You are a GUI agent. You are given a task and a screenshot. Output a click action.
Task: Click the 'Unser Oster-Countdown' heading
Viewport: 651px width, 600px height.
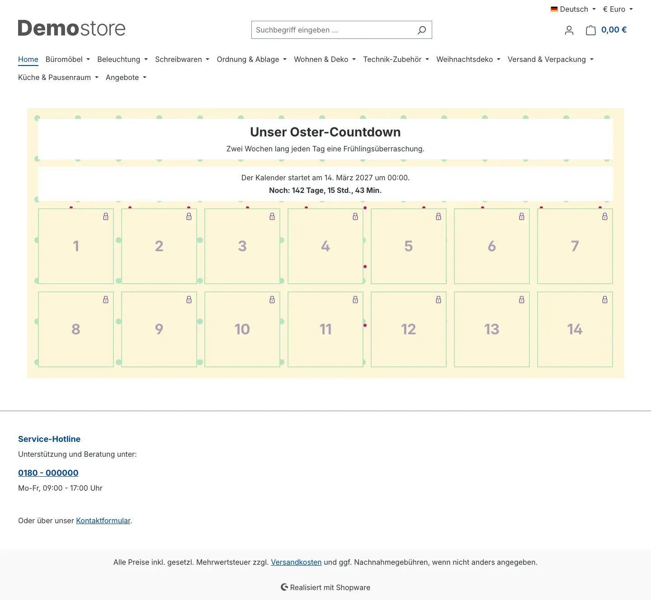(x=325, y=132)
